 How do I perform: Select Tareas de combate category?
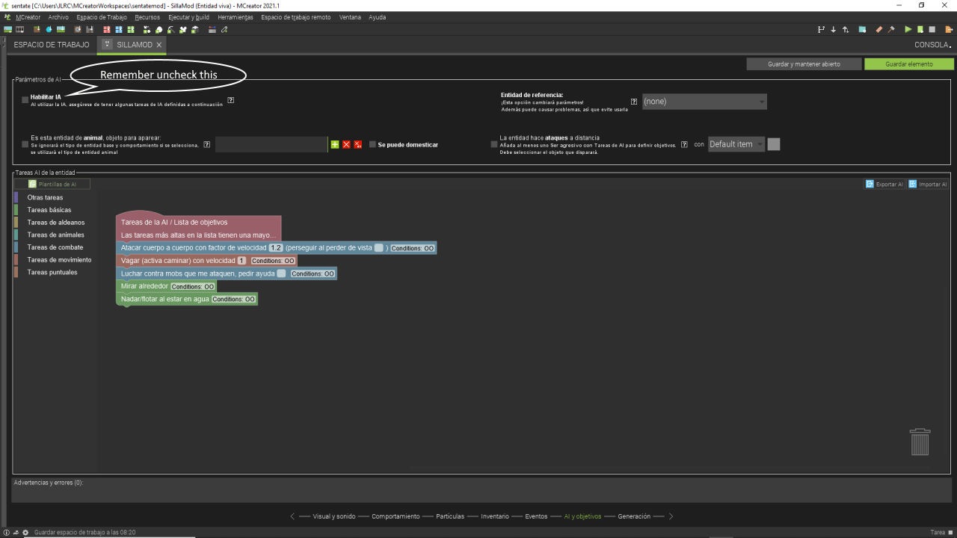55,247
